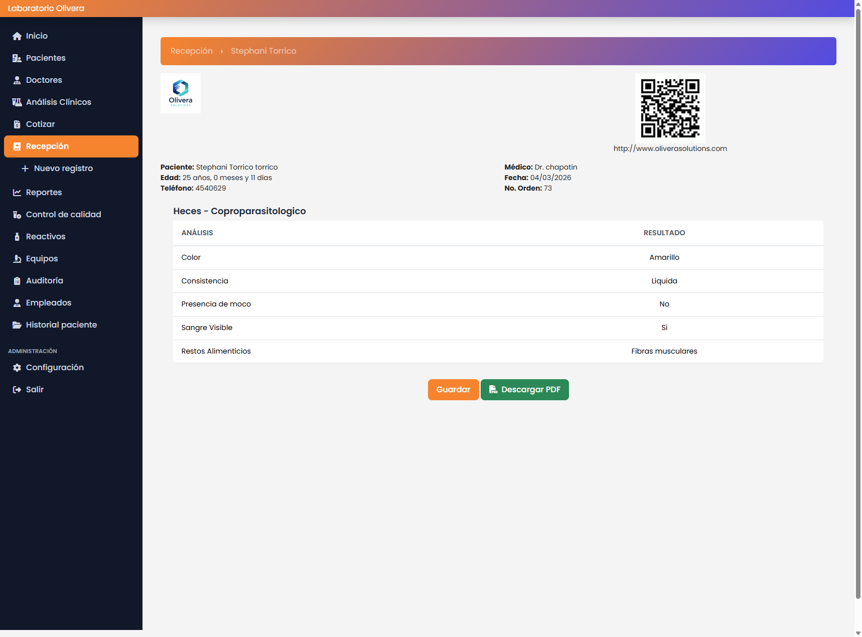Image resolution: width=862 pixels, height=637 pixels.
Task: Click the Pacientes sidebar icon
Action: (17, 58)
